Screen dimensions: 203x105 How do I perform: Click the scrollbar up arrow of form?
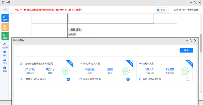coord(201,14)
